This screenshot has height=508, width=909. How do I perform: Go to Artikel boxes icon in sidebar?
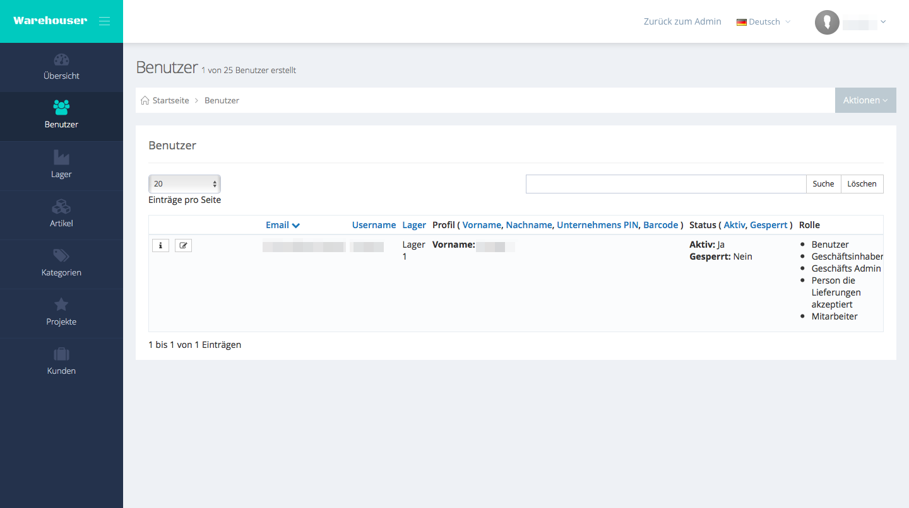pyautogui.click(x=61, y=207)
